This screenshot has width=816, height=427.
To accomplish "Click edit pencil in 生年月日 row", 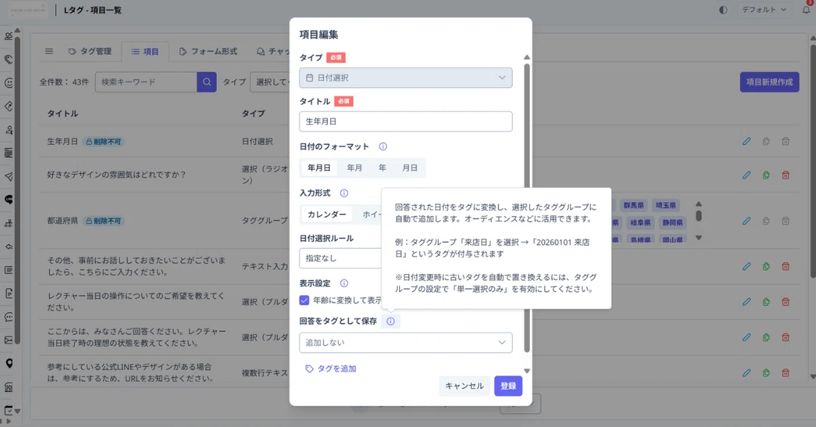I will tap(747, 141).
